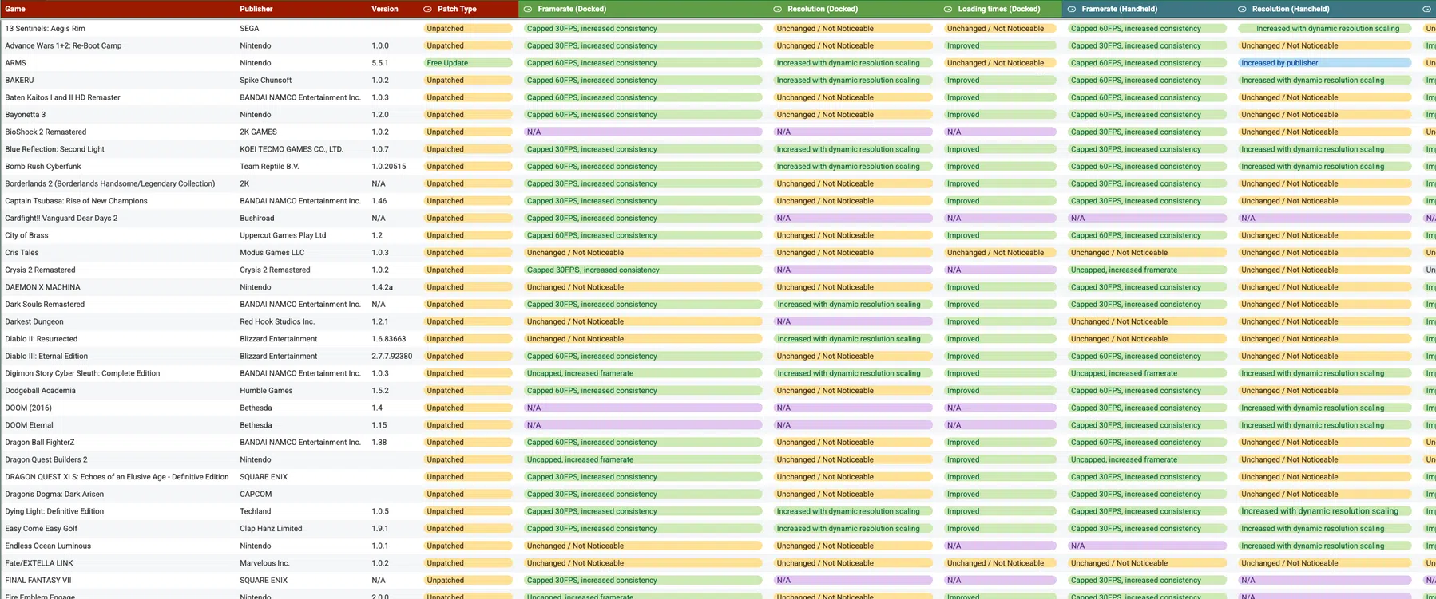1436x599 pixels.
Task: Click the dropdown-type icon beside Patch Type header
Action: coord(427,9)
